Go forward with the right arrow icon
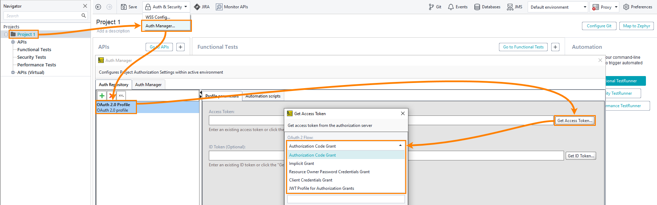657x205 pixels. pyautogui.click(x=109, y=7)
